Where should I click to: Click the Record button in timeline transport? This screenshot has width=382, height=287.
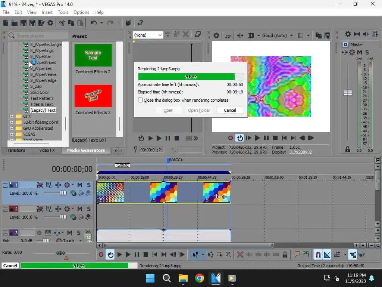[101, 255]
